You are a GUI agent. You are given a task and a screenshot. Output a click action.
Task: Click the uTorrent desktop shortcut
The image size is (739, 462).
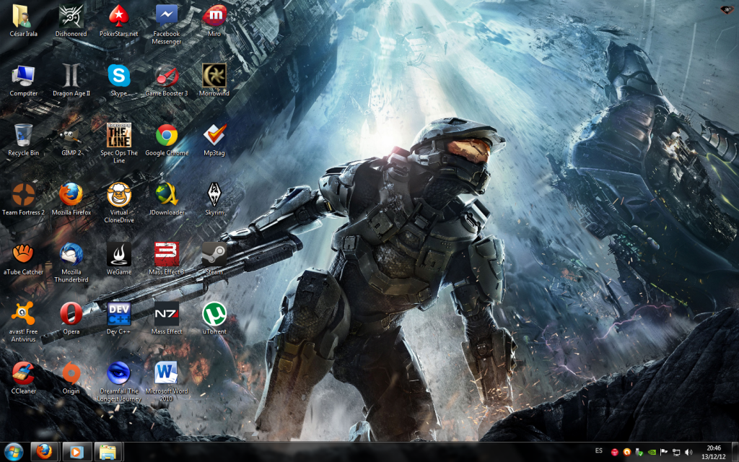point(214,314)
